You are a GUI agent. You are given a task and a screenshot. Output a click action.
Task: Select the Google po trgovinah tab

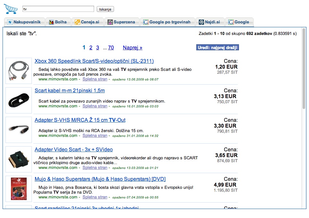coord(167,22)
